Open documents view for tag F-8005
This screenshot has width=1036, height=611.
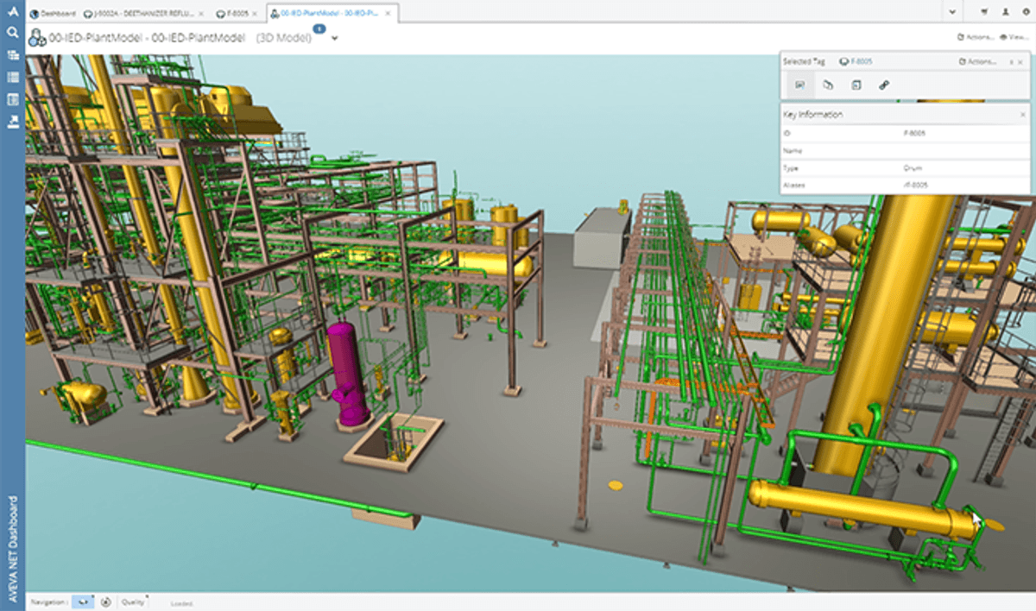click(x=829, y=85)
